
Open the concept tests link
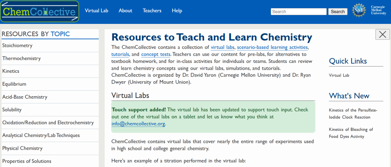pos(156,54)
